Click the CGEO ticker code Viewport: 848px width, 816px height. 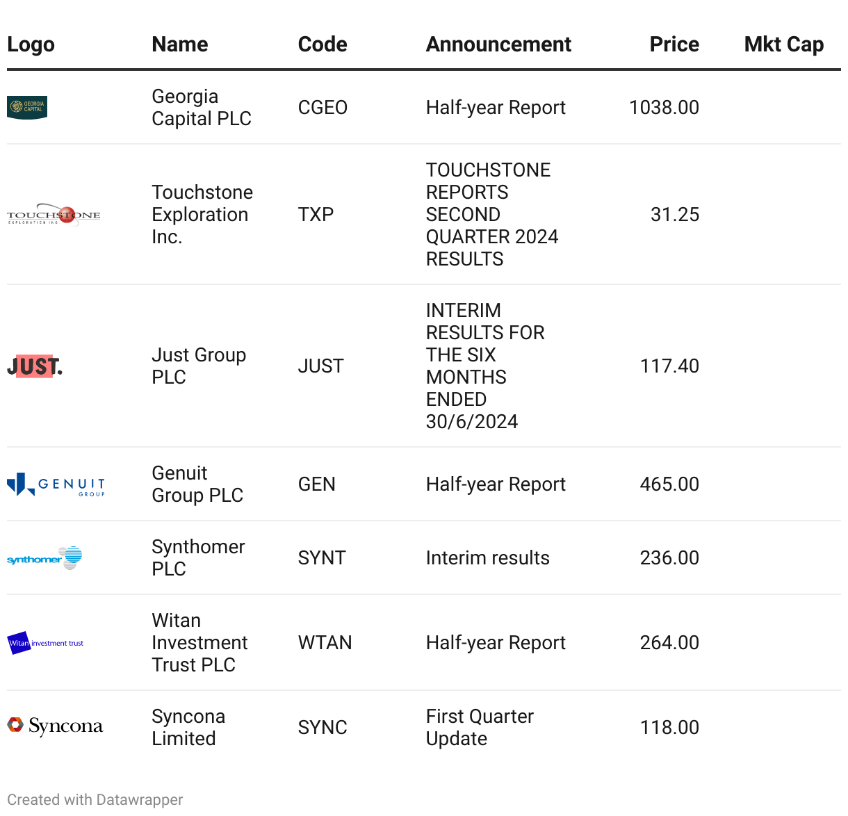tap(323, 108)
